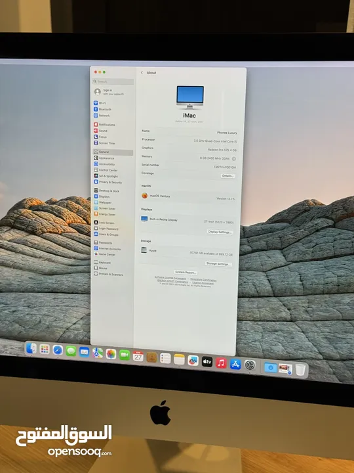This screenshot has height=473, width=354.
Task: Click the Built-in Retina Display row
Action: (x=187, y=221)
